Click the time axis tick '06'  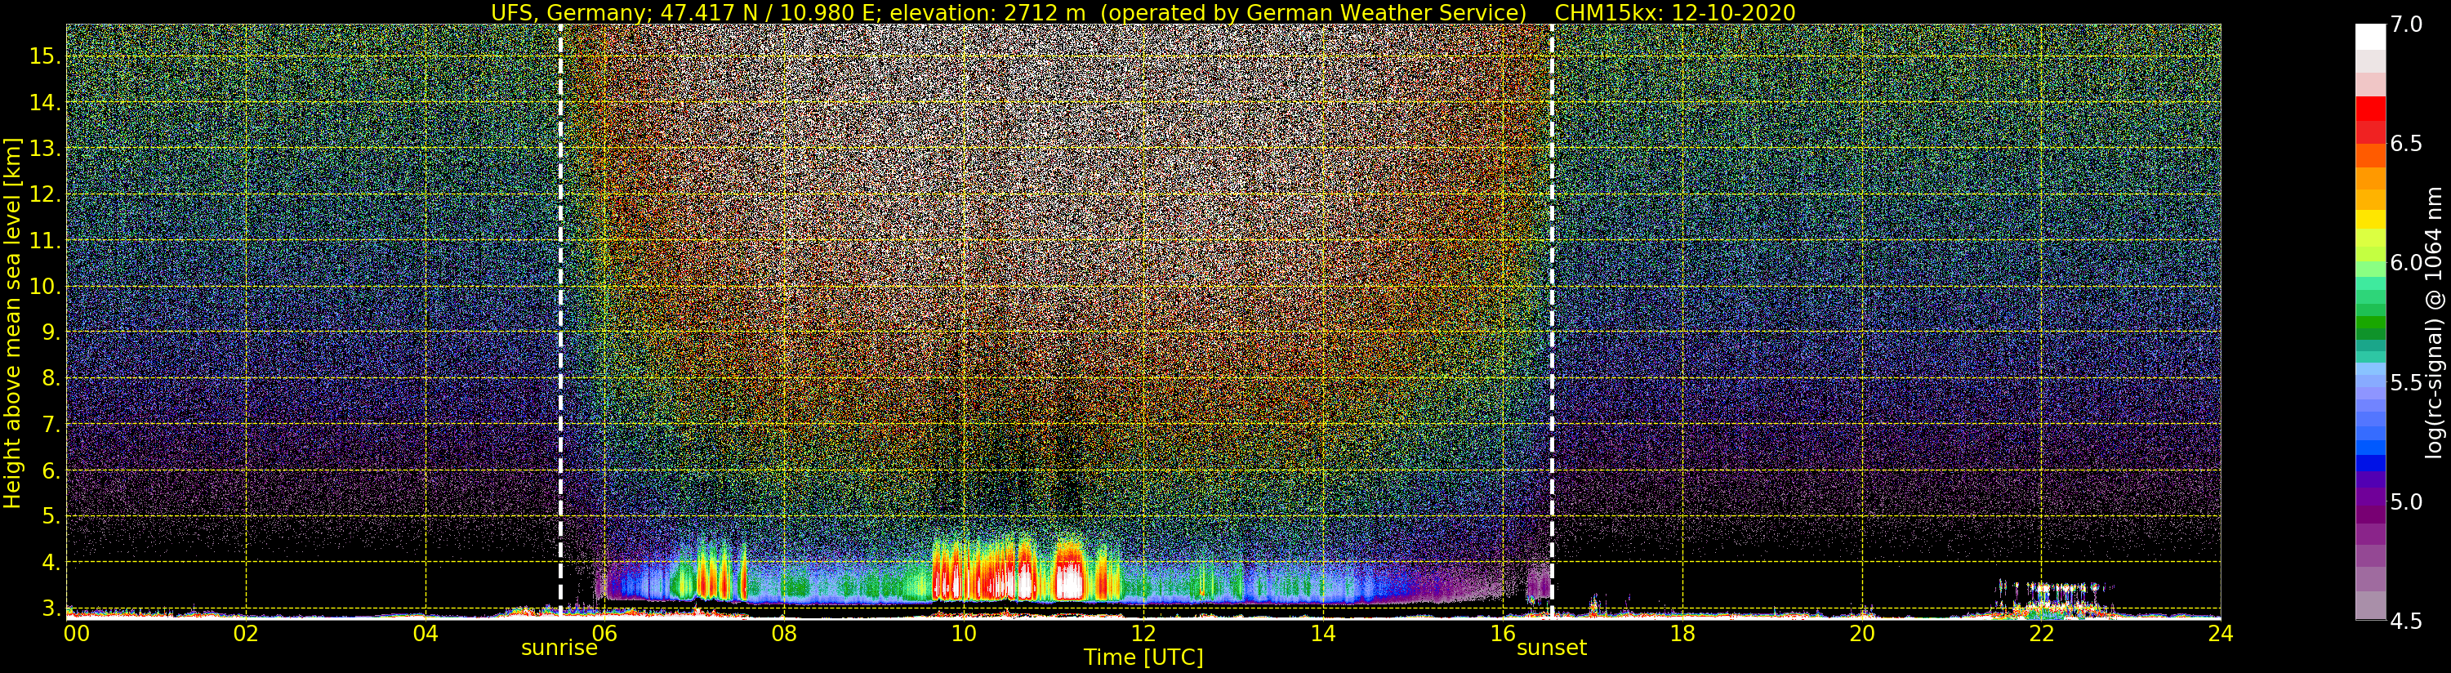coord(605,633)
